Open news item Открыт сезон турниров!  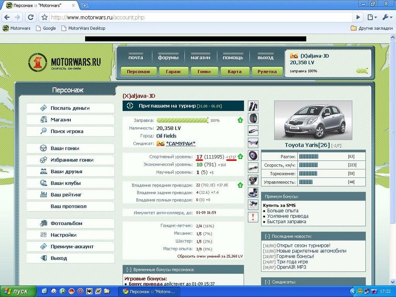click(303, 245)
